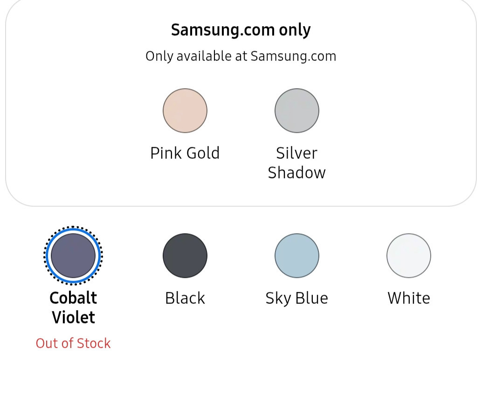Click the Only available at Samsung.com subtitle
Image resolution: width=482 pixels, height=395 pixels.
pyautogui.click(x=241, y=56)
